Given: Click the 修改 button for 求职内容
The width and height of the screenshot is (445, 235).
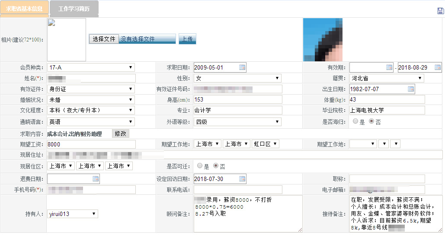Looking at the screenshot, I should [121, 133].
